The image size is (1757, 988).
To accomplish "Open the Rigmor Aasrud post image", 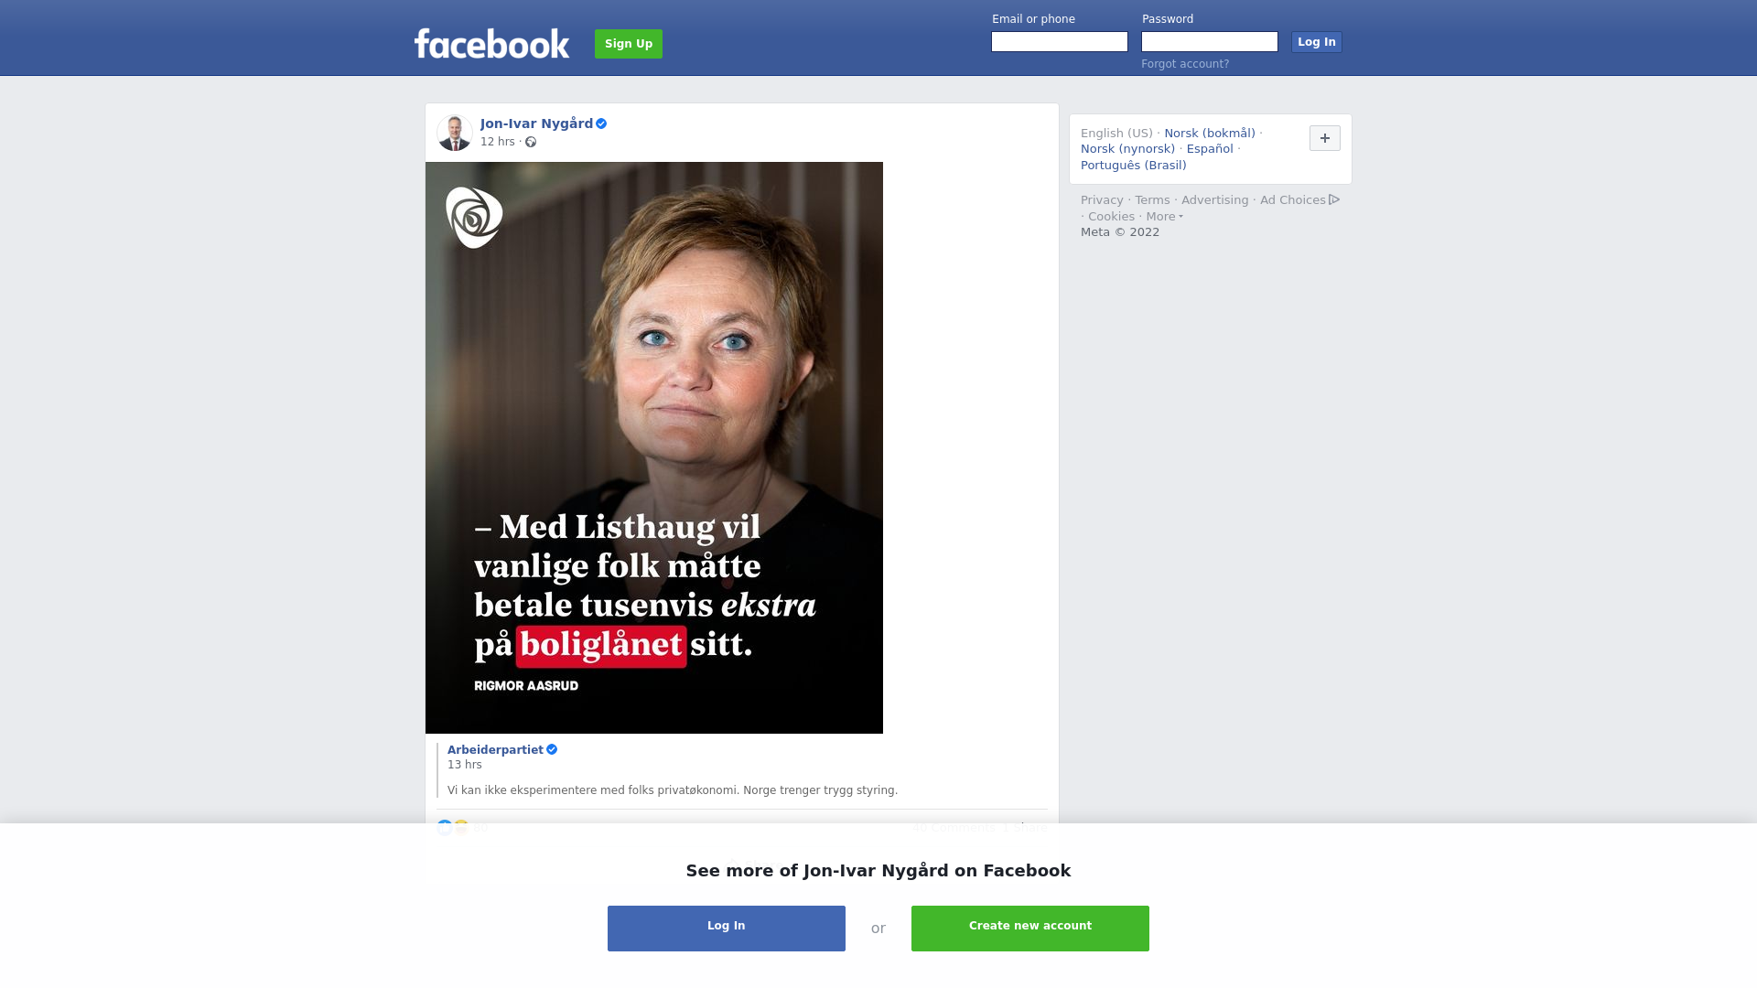I will pos(654,447).
